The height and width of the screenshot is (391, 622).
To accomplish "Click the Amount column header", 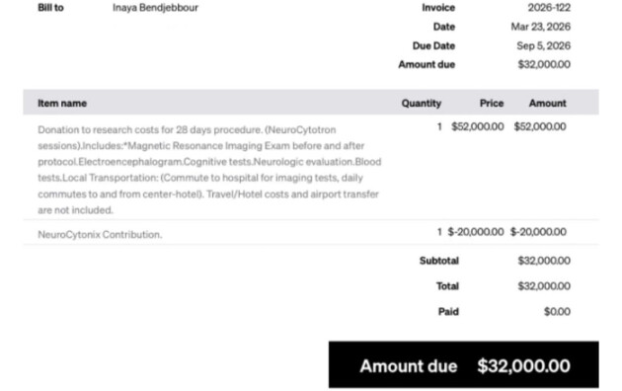I will click(x=547, y=103).
